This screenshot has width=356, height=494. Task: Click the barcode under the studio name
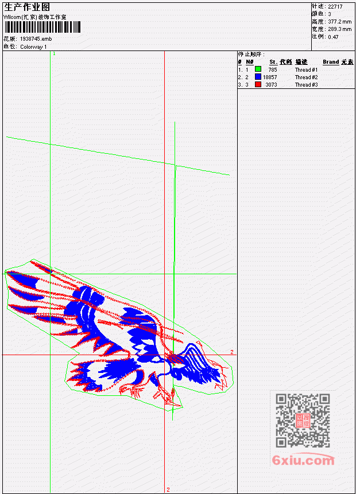coord(42,27)
